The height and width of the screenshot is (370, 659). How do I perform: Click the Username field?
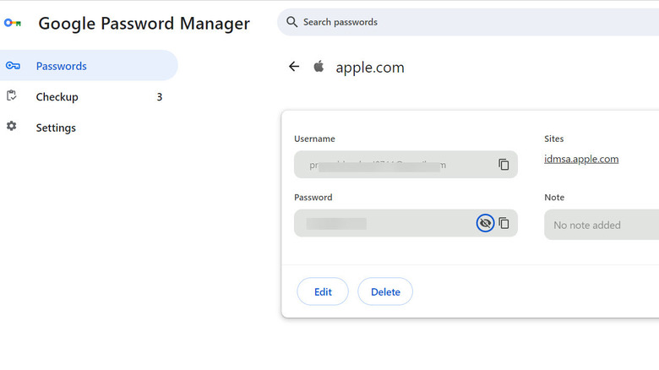click(393, 165)
